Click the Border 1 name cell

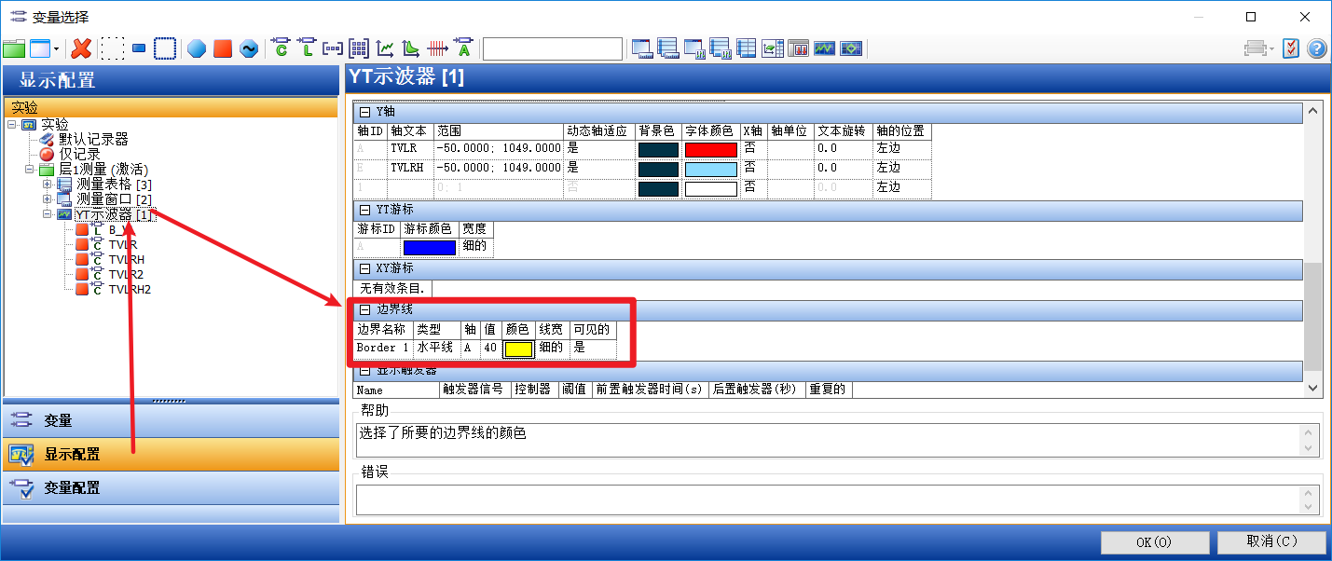[383, 348]
